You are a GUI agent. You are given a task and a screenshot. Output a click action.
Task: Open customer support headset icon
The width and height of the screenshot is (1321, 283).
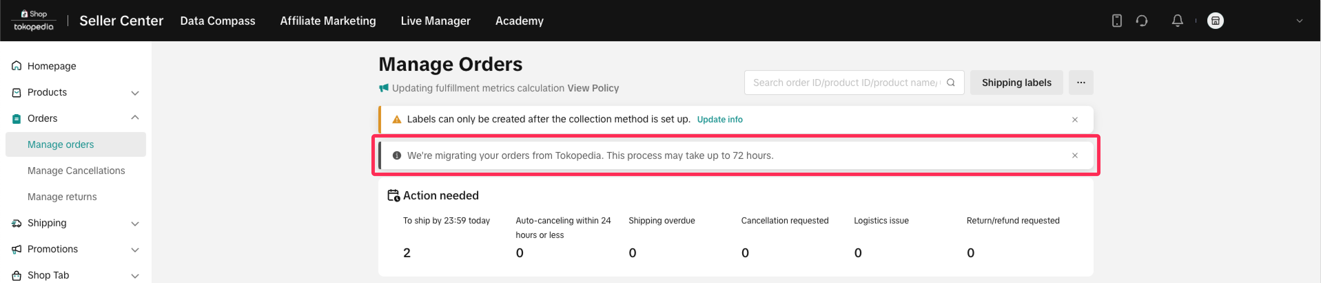coord(1141,21)
